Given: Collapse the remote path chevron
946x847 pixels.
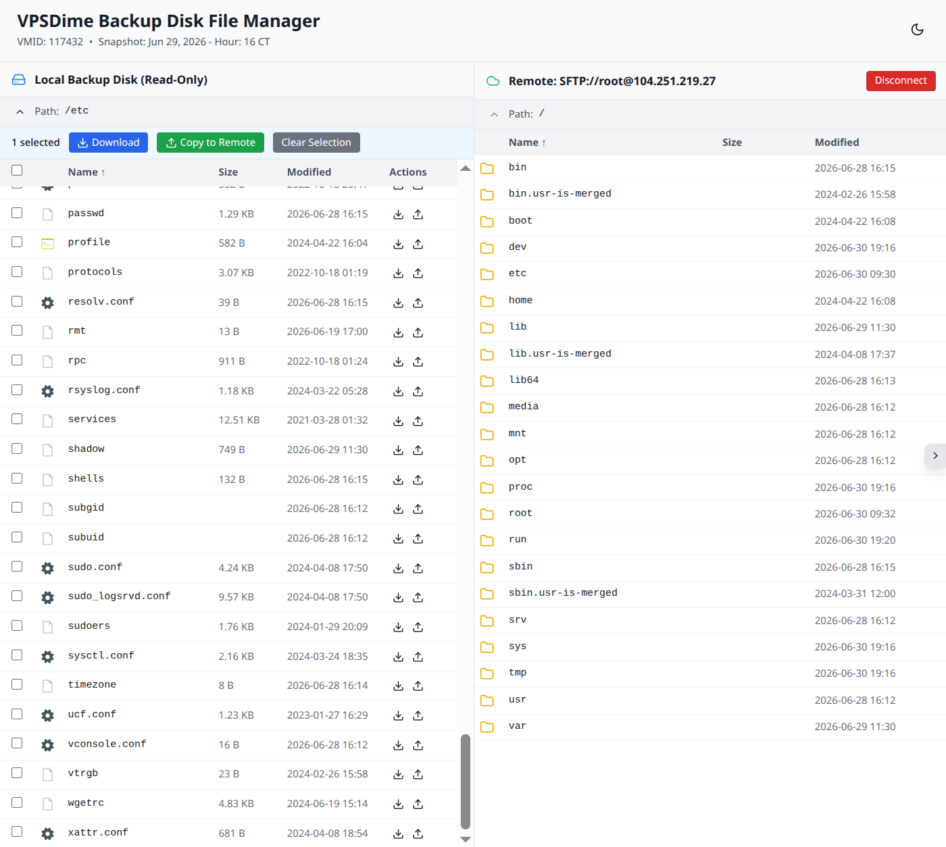Looking at the screenshot, I should click(x=494, y=114).
